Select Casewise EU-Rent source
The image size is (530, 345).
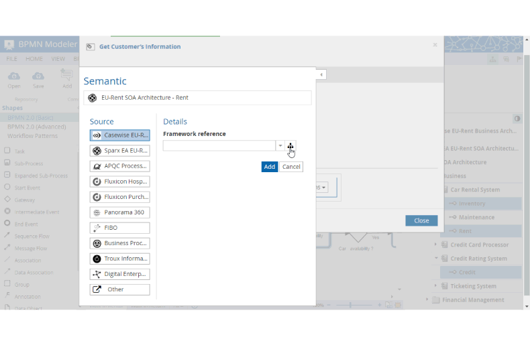[120, 135]
